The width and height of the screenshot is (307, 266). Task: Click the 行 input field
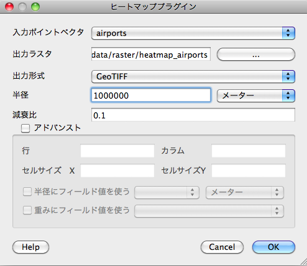point(117,151)
